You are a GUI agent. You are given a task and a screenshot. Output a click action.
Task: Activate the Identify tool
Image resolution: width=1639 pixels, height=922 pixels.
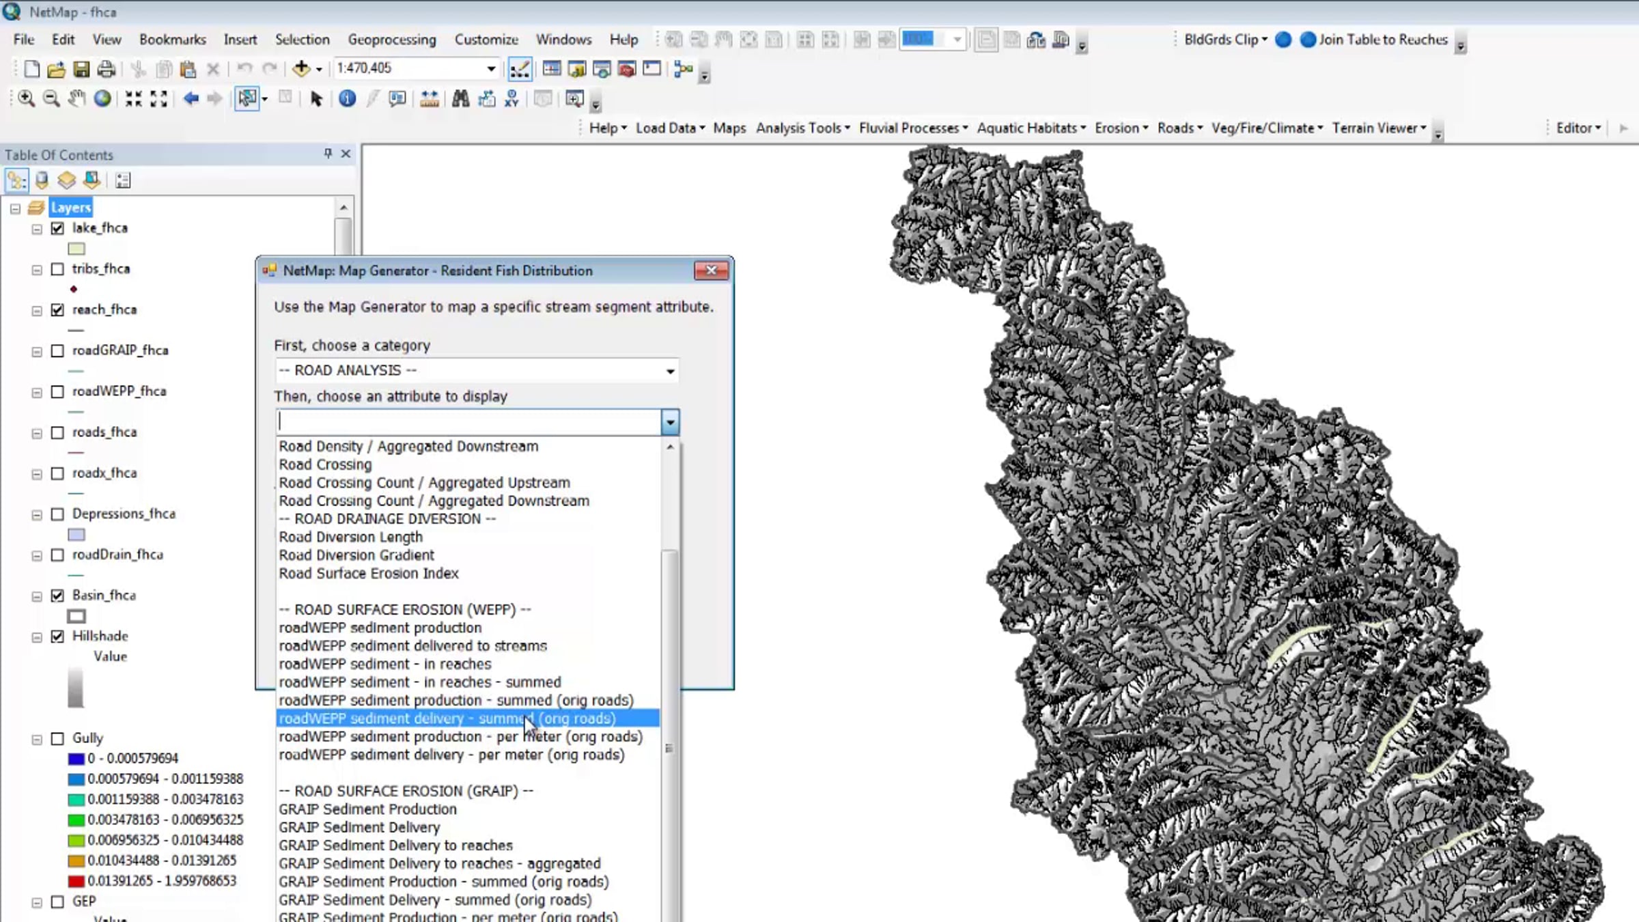[x=347, y=99]
